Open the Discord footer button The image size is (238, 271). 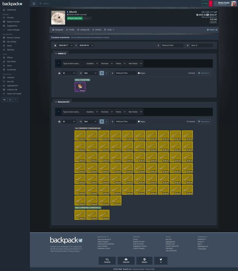click(126, 261)
